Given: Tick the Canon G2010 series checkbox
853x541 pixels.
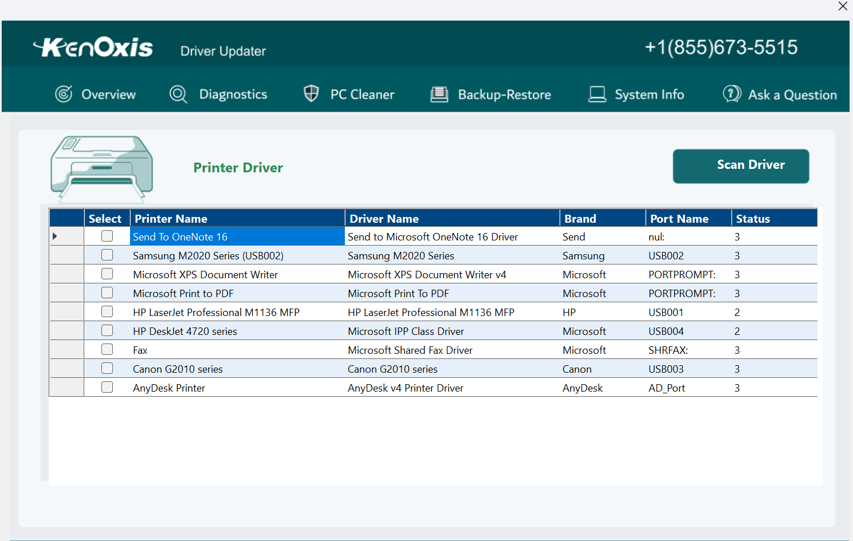Looking at the screenshot, I should pyautogui.click(x=107, y=368).
